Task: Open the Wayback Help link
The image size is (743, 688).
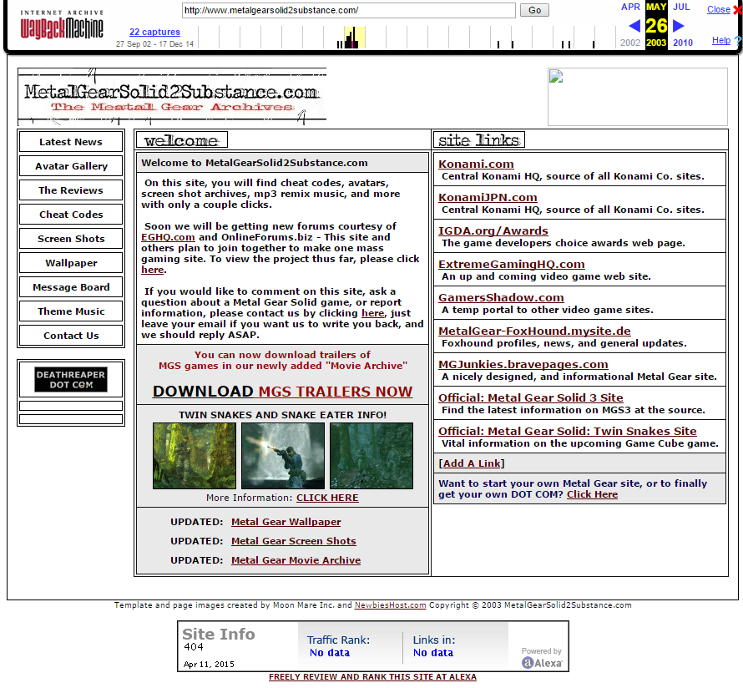Action: (720, 40)
